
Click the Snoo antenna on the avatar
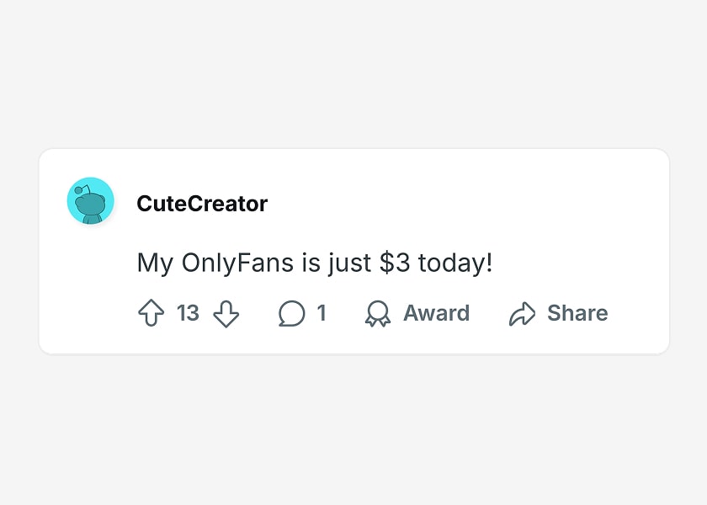[79, 190]
